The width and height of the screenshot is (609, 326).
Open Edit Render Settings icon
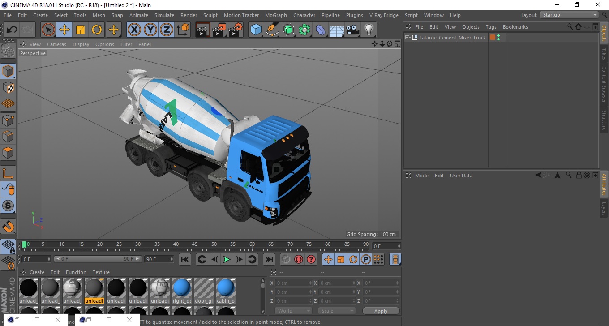(235, 30)
